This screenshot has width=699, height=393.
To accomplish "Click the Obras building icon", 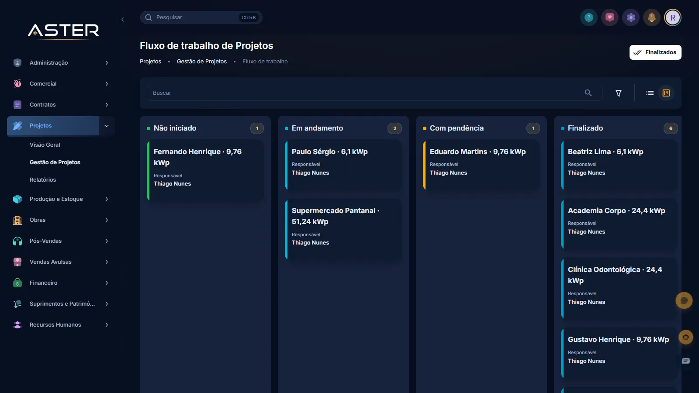I will [17, 220].
